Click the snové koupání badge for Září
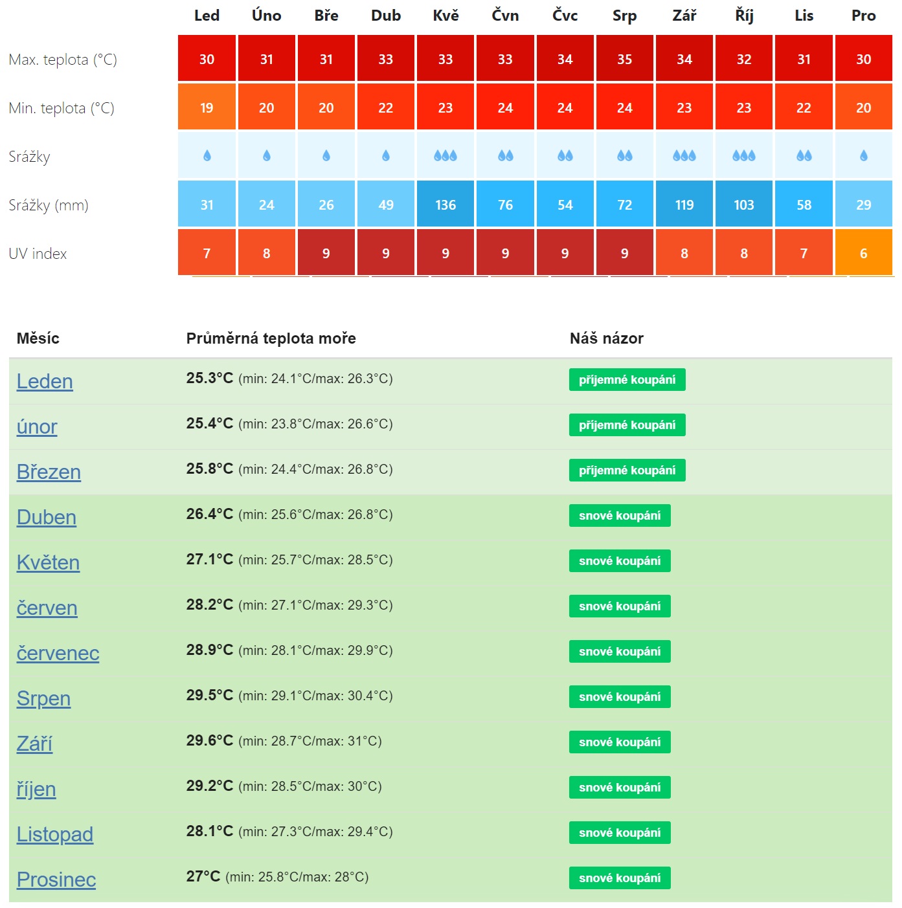 (620, 742)
